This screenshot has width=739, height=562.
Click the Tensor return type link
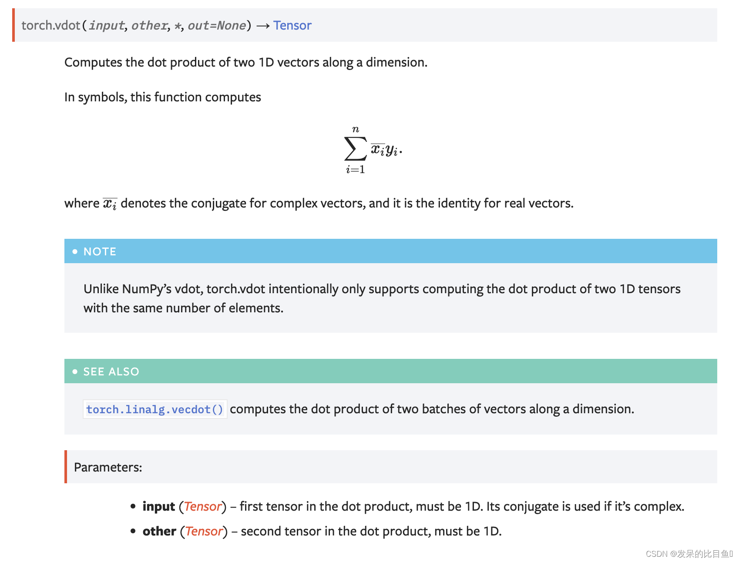point(292,26)
